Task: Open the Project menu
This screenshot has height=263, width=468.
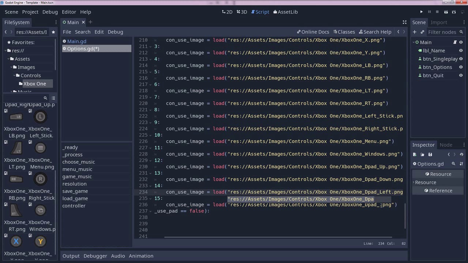Action: pos(30,12)
